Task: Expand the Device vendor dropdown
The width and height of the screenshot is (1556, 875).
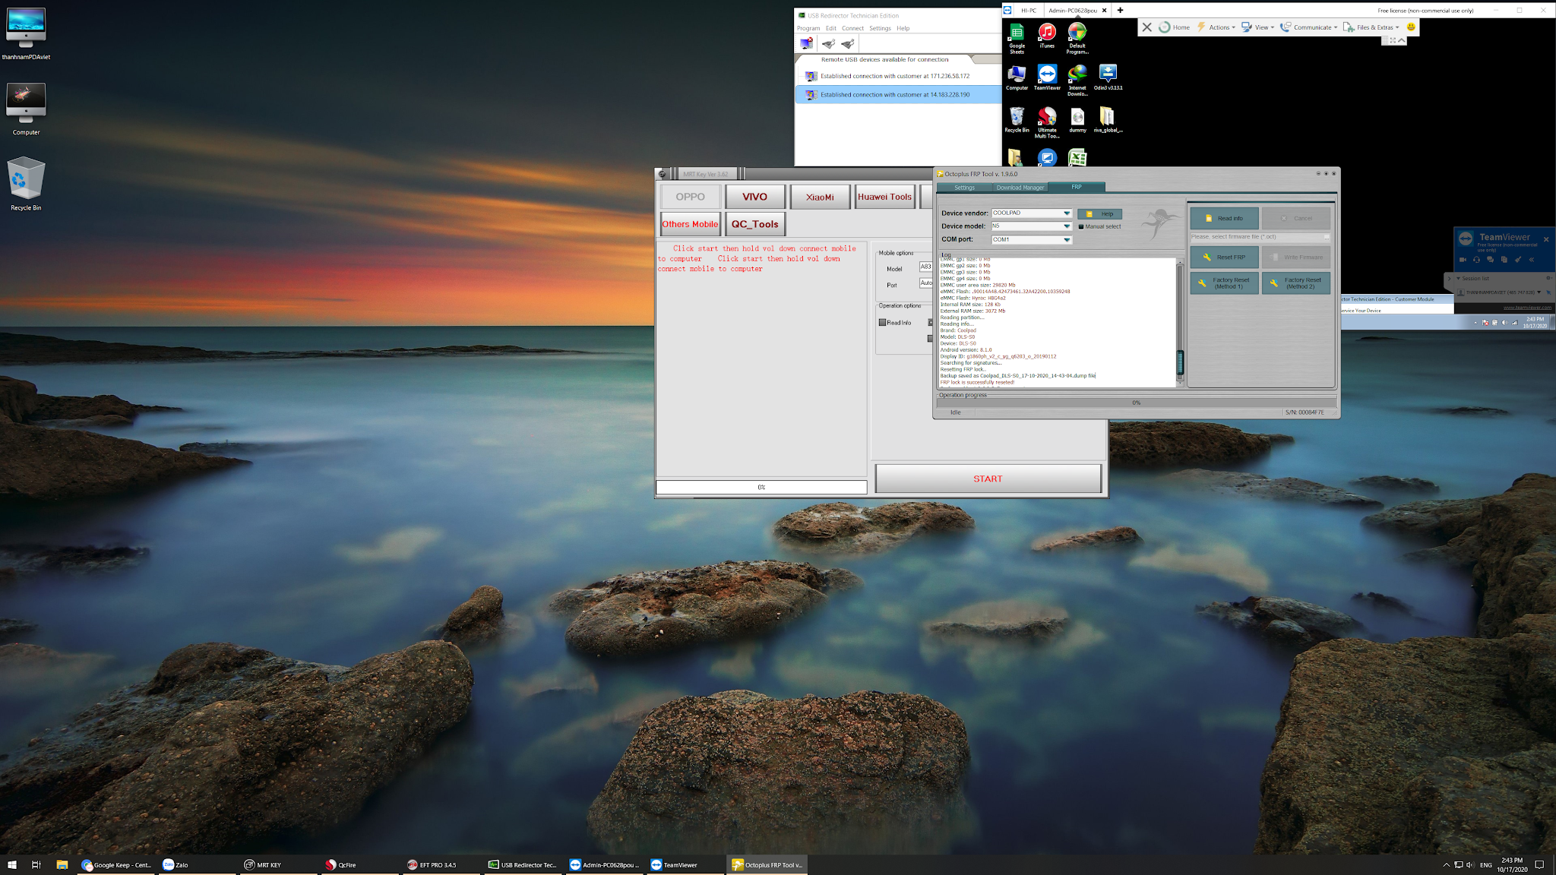Action: point(1067,213)
